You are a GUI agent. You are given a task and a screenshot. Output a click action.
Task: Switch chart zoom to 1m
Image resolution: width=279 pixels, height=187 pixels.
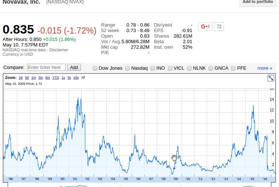click(34, 77)
